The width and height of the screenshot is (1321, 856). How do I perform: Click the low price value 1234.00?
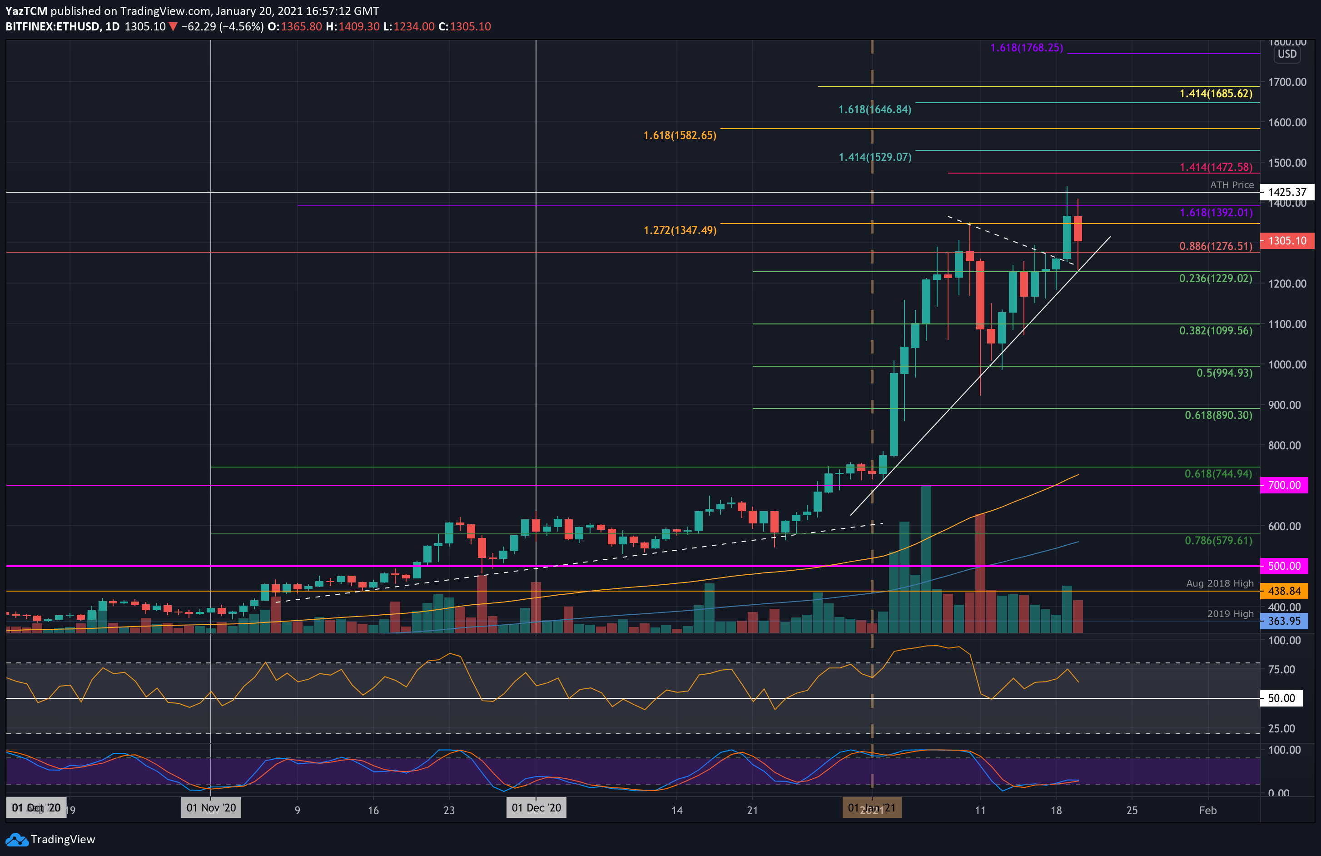[x=414, y=27]
